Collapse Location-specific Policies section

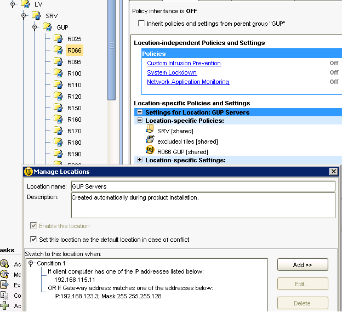tap(140, 120)
